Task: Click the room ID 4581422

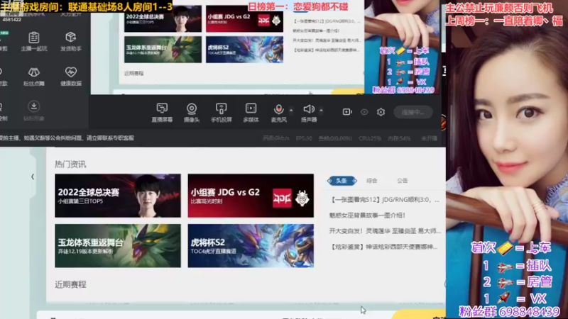Action: [12, 20]
